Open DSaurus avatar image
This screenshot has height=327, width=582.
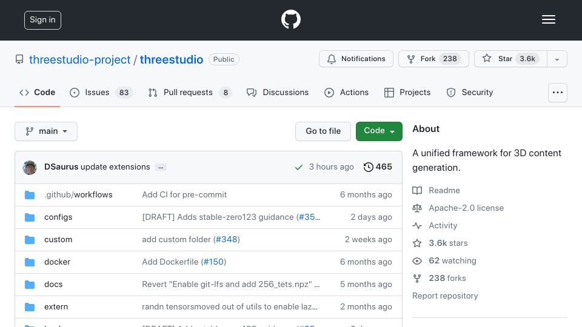click(30, 167)
